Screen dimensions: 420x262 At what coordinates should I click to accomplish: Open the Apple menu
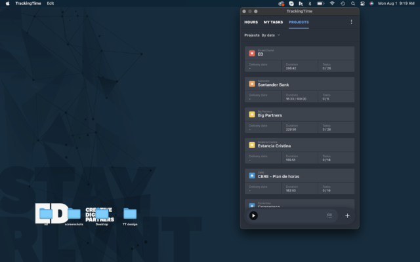click(7, 3)
